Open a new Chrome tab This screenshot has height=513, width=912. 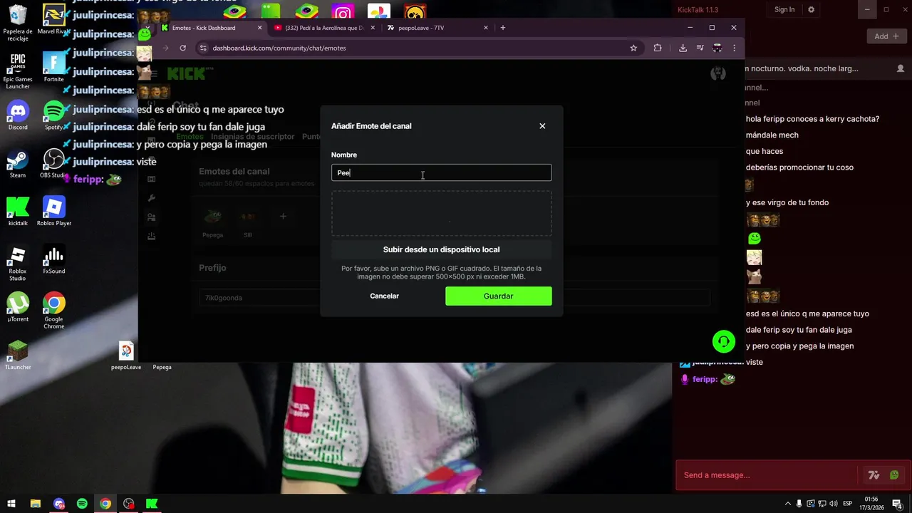tap(503, 28)
